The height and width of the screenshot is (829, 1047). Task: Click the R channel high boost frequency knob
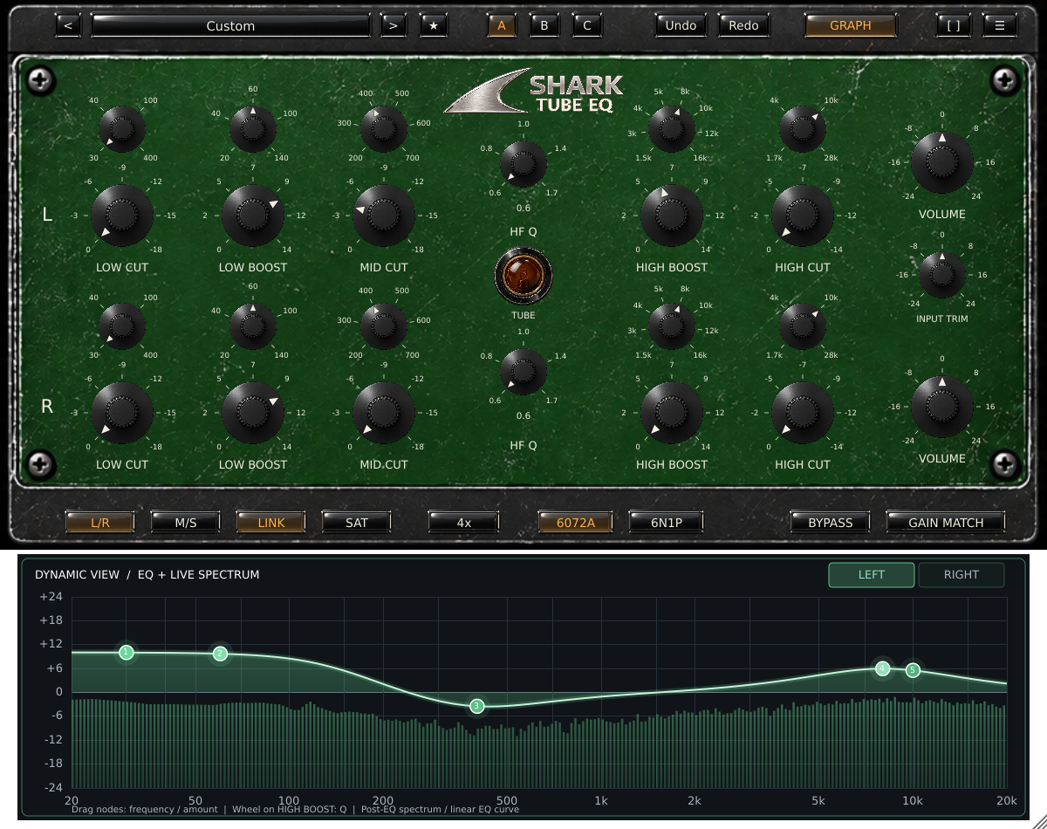coord(672,326)
